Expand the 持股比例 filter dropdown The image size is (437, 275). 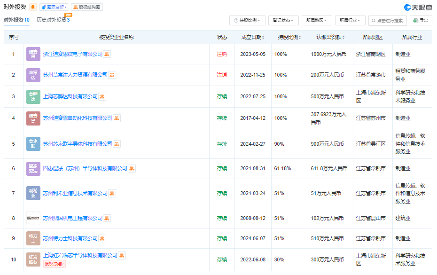pyautogui.click(x=247, y=21)
